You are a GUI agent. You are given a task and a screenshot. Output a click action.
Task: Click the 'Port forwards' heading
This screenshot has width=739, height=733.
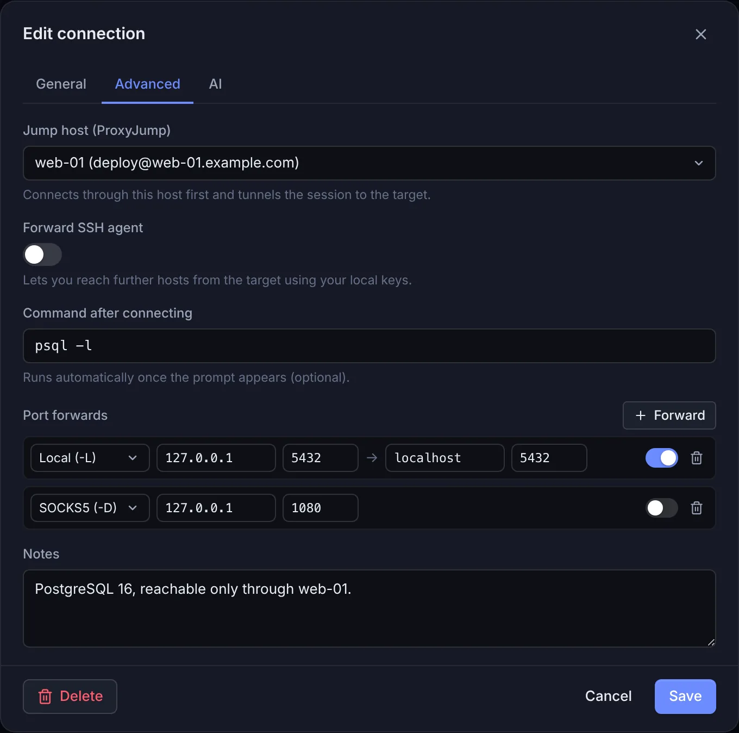pos(65,415)
